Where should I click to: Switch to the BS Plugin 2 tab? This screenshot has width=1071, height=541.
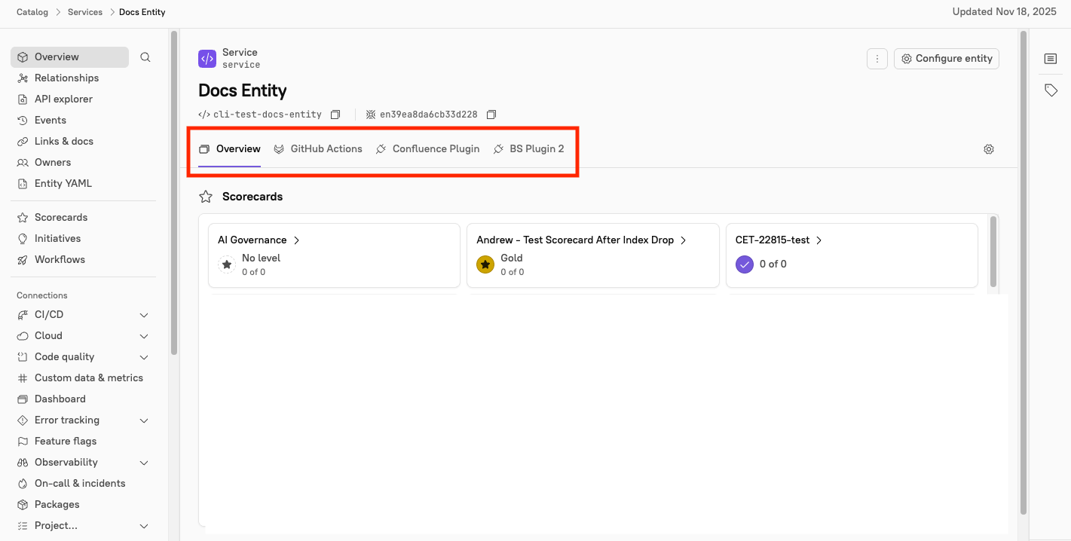(x=528, y=149)
